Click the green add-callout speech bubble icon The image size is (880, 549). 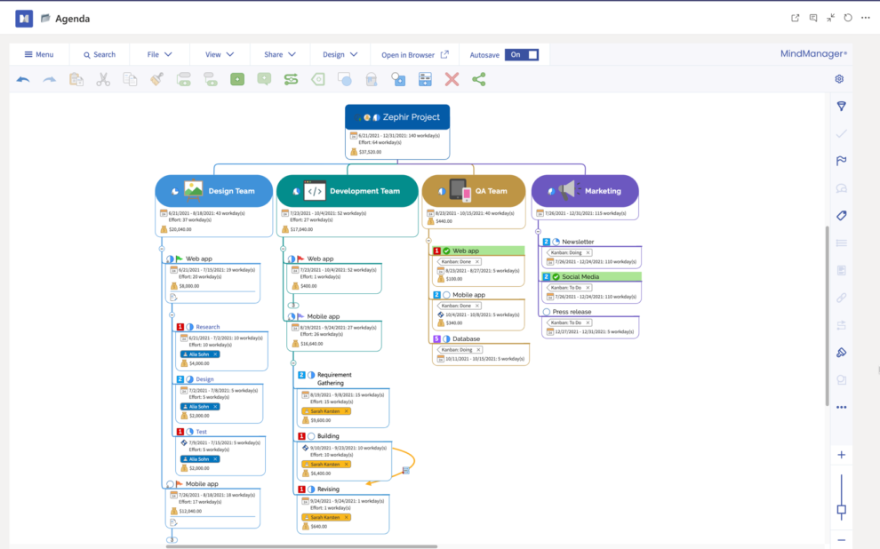[264, 80]
